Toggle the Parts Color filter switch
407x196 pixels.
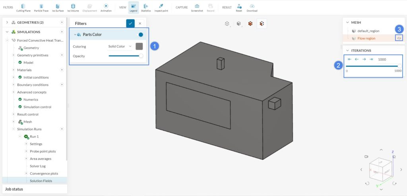[140, 34]
